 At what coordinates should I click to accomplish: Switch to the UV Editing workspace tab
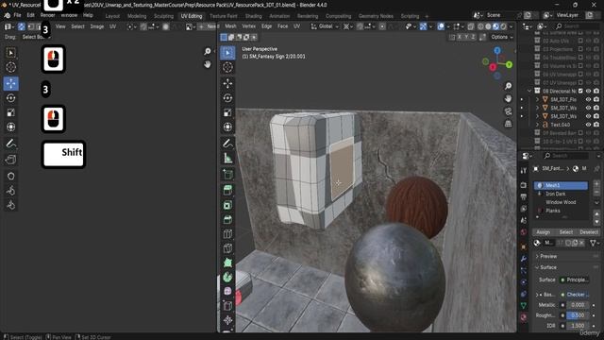tap(192, 16)
